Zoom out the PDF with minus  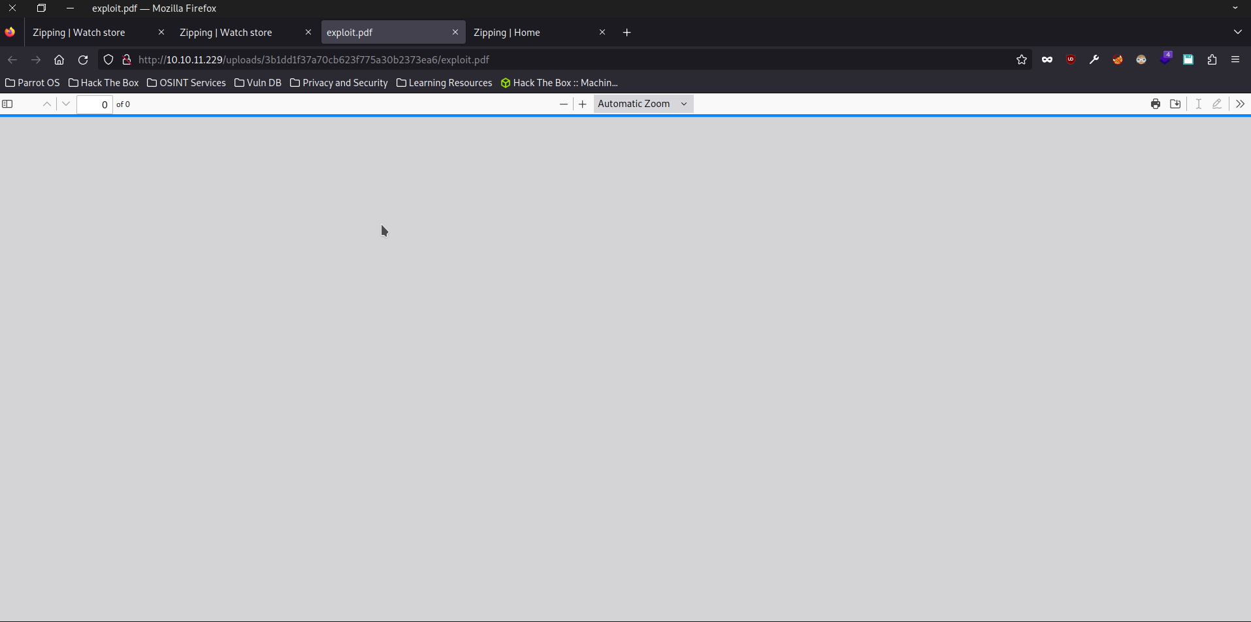pyautogui.click(x=564, y=104)
